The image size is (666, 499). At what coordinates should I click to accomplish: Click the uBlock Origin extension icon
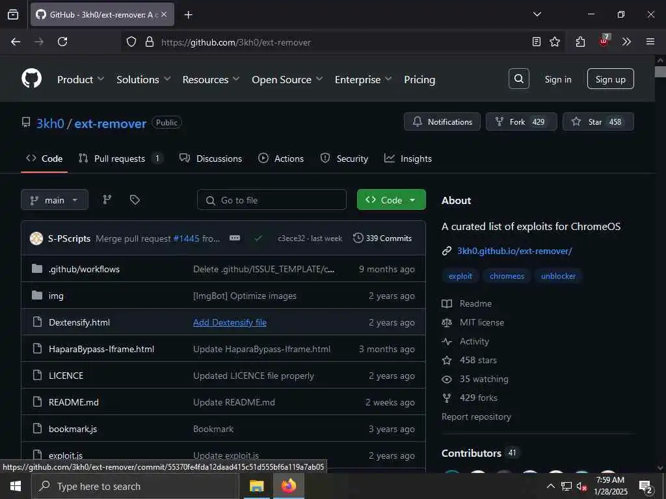click(604, 41)
